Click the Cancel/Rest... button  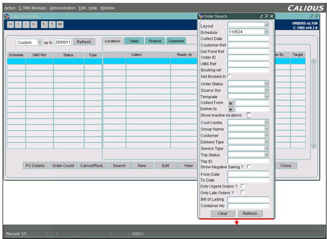click(x=93, y=166)
